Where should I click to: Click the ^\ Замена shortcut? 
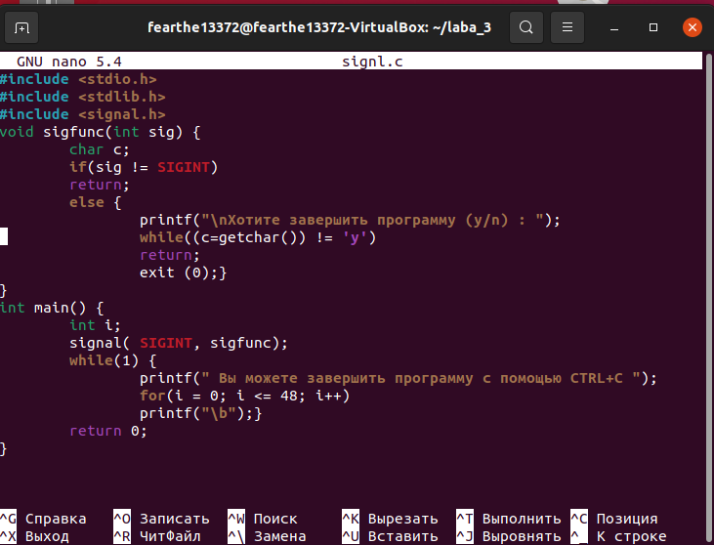(267, 536)
